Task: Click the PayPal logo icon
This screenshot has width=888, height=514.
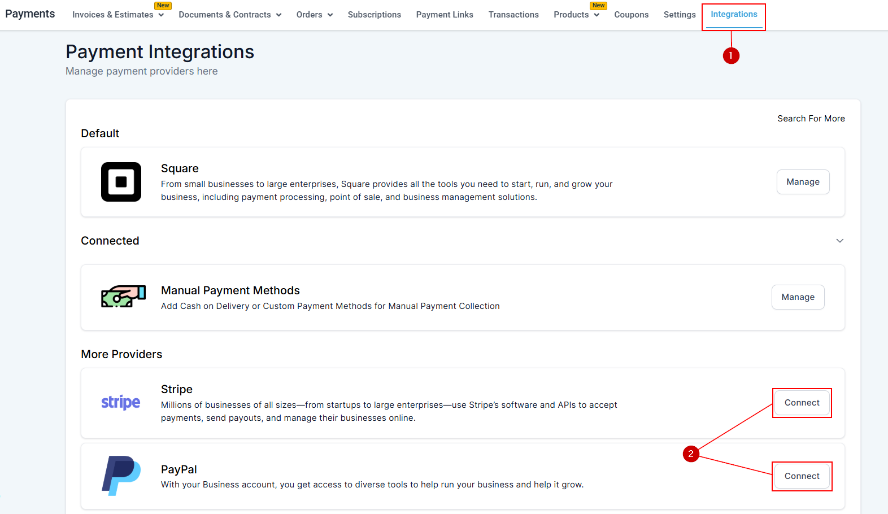Action: click(x=121, y=476)
